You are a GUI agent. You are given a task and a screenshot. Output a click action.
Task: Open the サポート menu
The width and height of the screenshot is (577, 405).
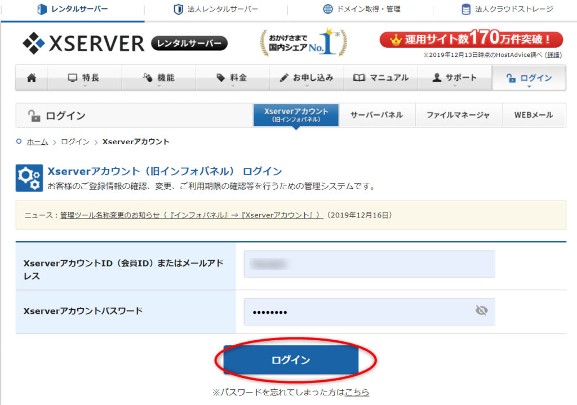pos(455,78)
